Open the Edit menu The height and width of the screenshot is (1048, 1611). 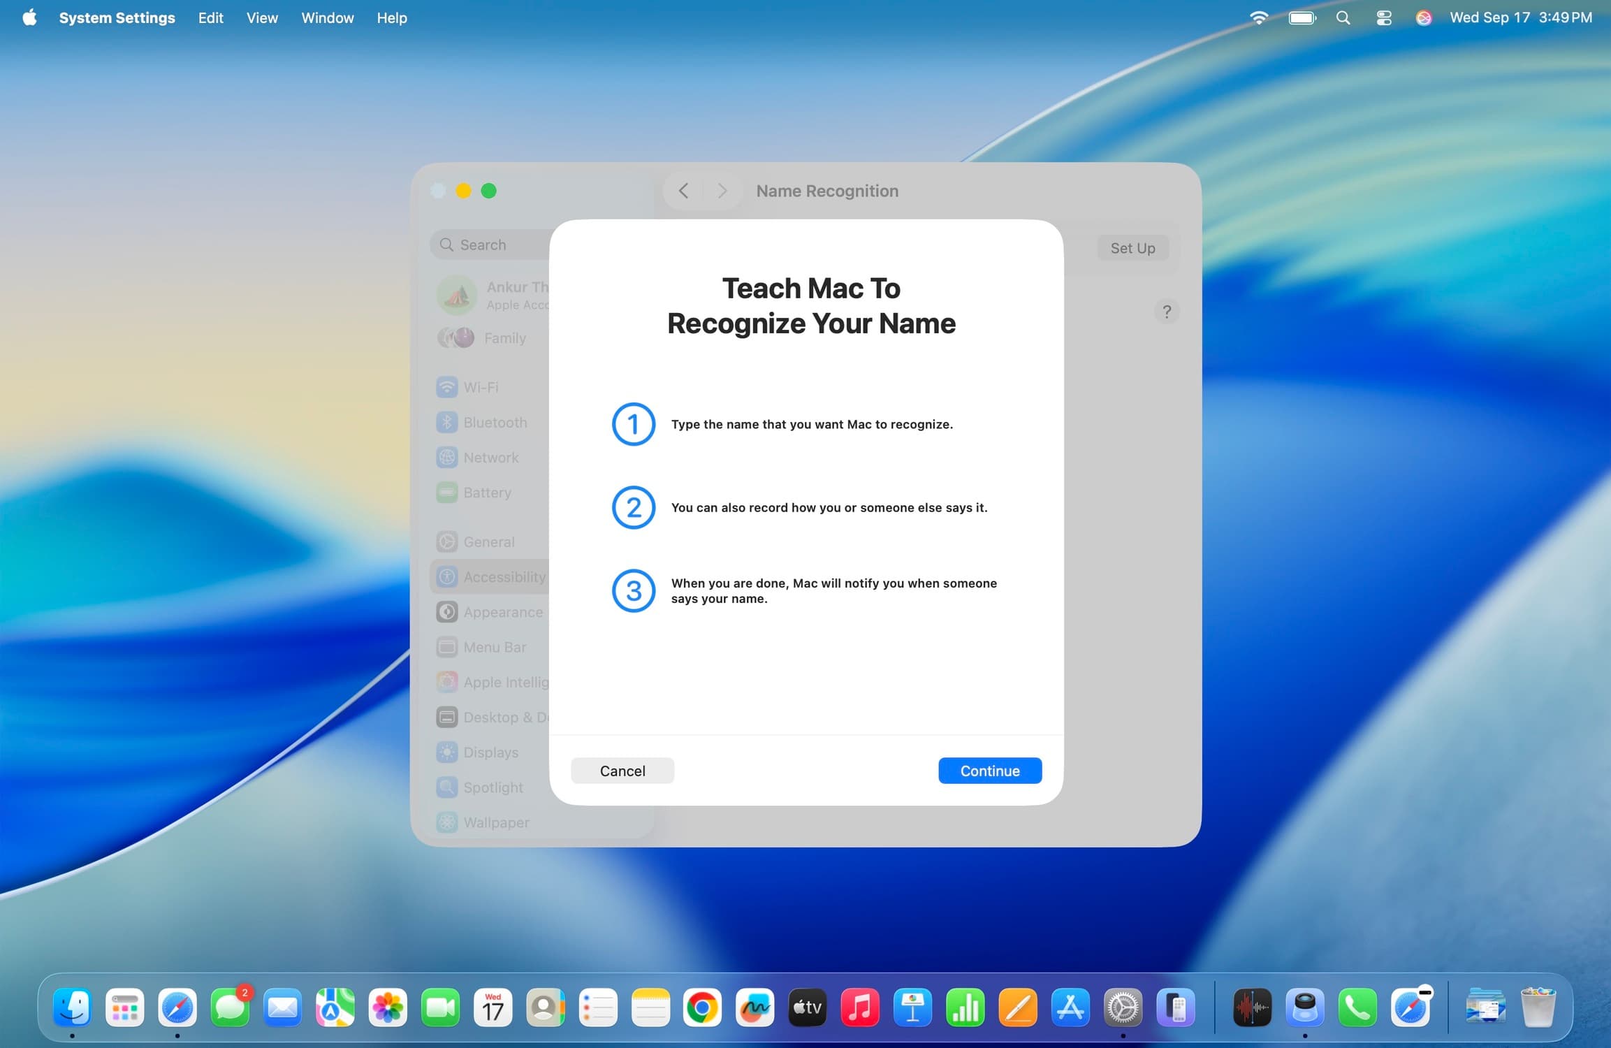coord(210,17)
